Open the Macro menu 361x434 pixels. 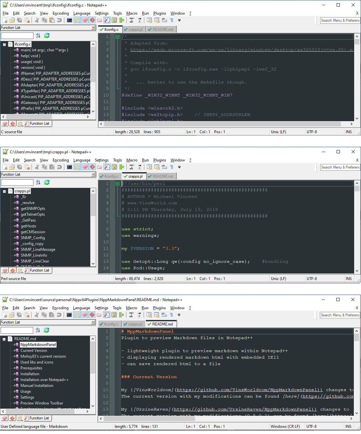132,13
